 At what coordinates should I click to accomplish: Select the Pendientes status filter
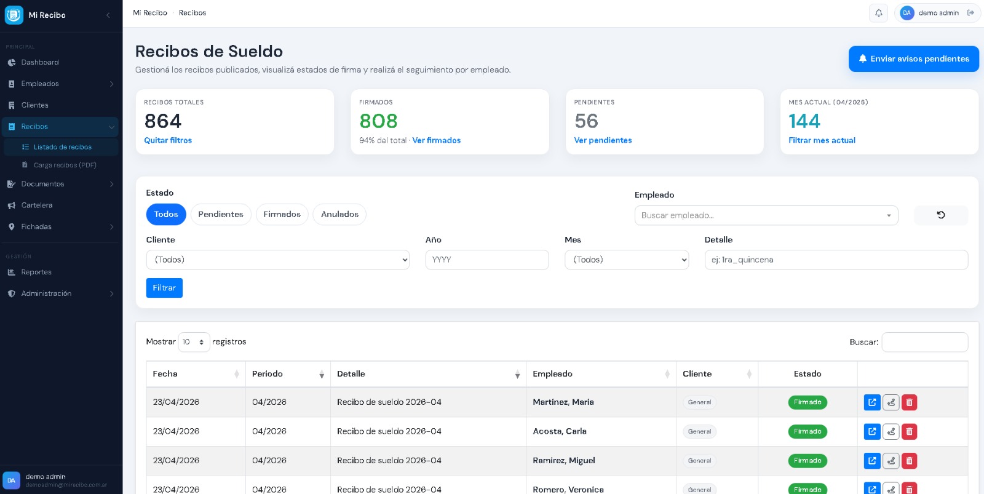coord(220,215)
